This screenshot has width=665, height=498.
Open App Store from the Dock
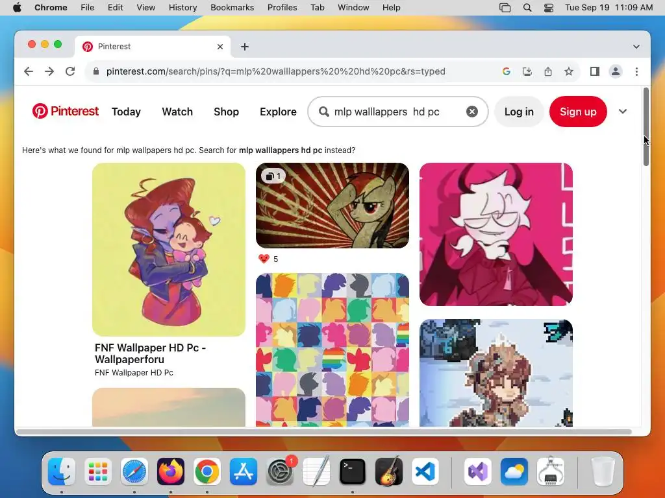point(244,471)
